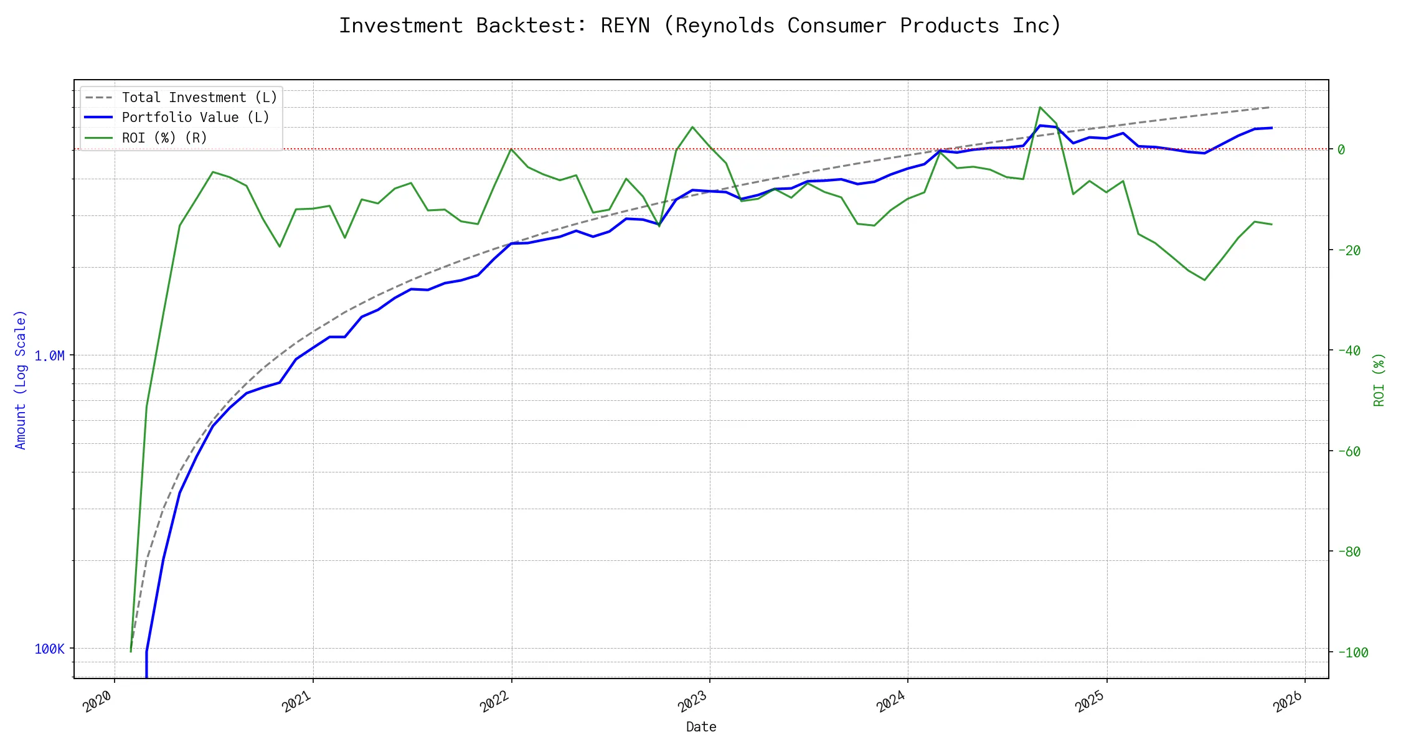Click the Date x-axis title
This screenshot has height=747, width=1401.
pyautogui.click(x=701, y=727)
